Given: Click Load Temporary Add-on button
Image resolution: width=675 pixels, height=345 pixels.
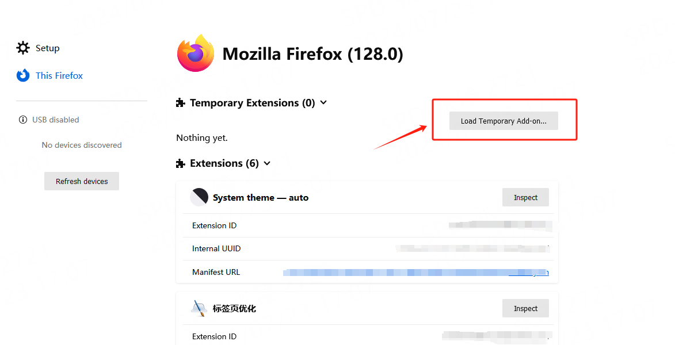Looking at the screenshot, I should [x=504, y=121].
